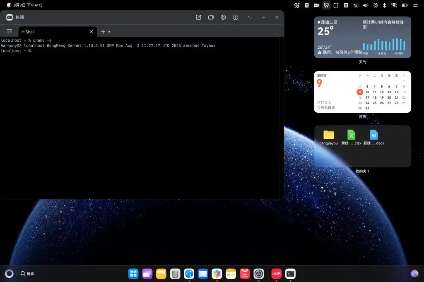Screen dimensions: 424x282
Task: Start screen recording from status bar
Action: (316, 5)
